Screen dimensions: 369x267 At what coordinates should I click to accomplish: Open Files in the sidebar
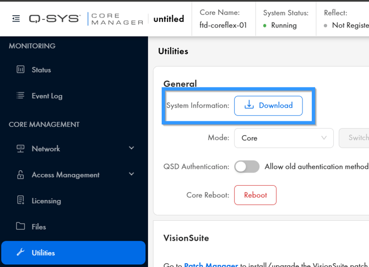pyautogui.click(x=39, y=227)
